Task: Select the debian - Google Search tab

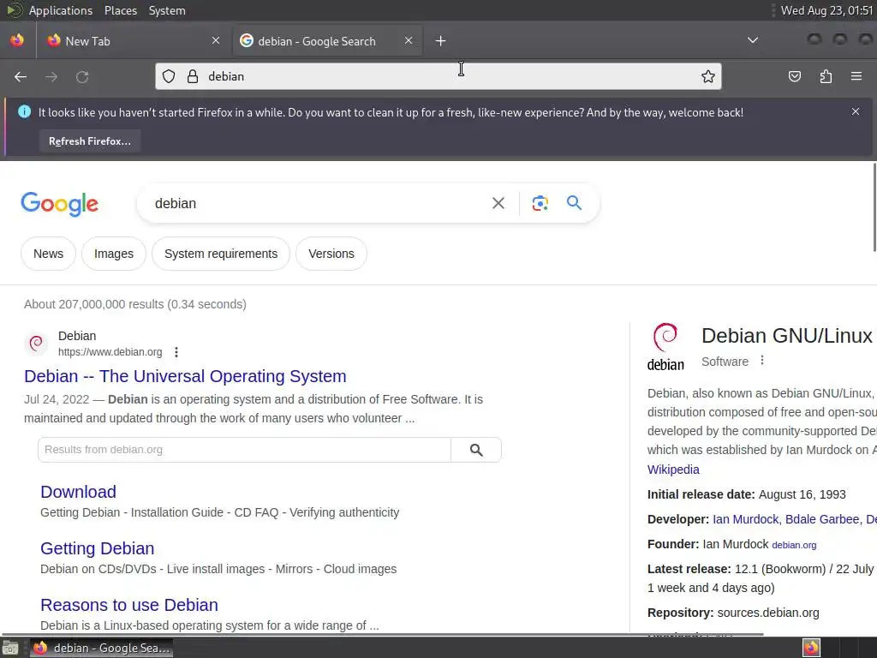Action: (x=327, y=41)
